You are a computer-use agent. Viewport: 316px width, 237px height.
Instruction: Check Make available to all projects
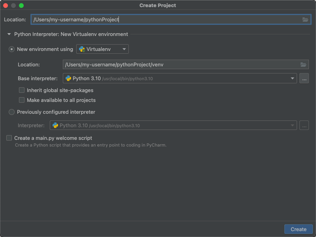pos(22,100)
